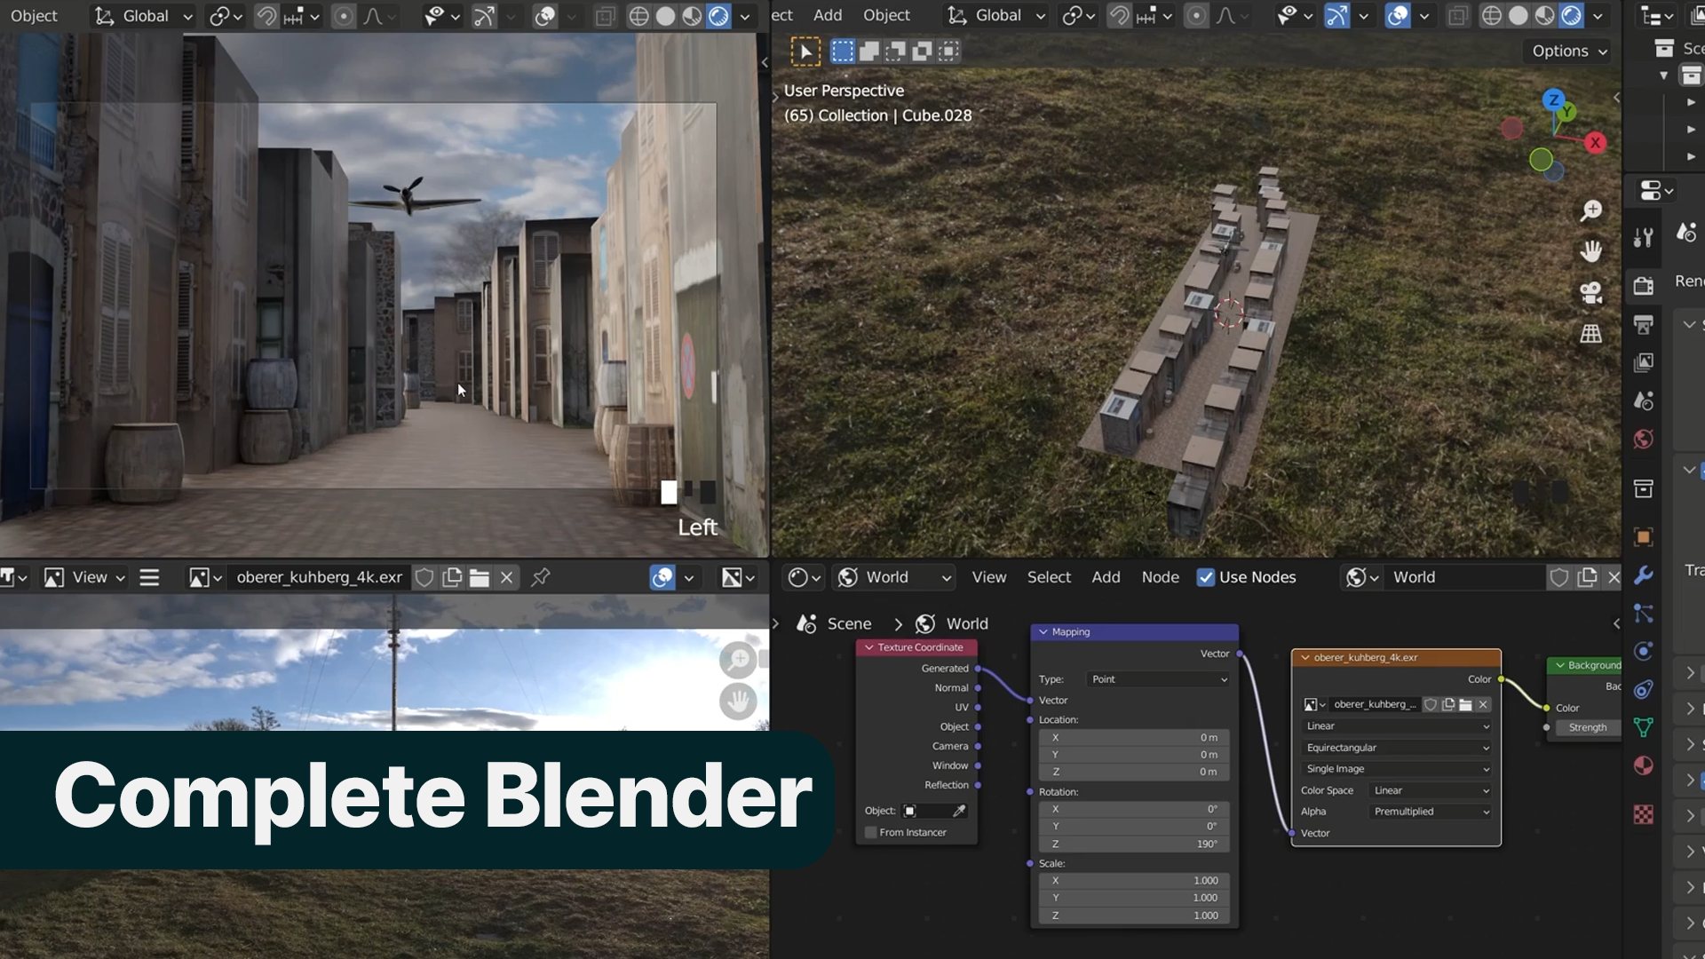Open World properties tab icon

[x=1644, y=440]
